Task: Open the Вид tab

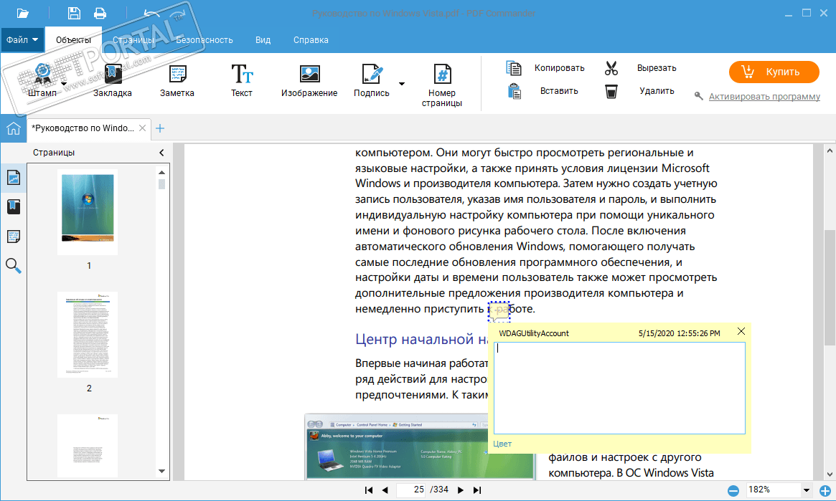Action: coord(263,40)
